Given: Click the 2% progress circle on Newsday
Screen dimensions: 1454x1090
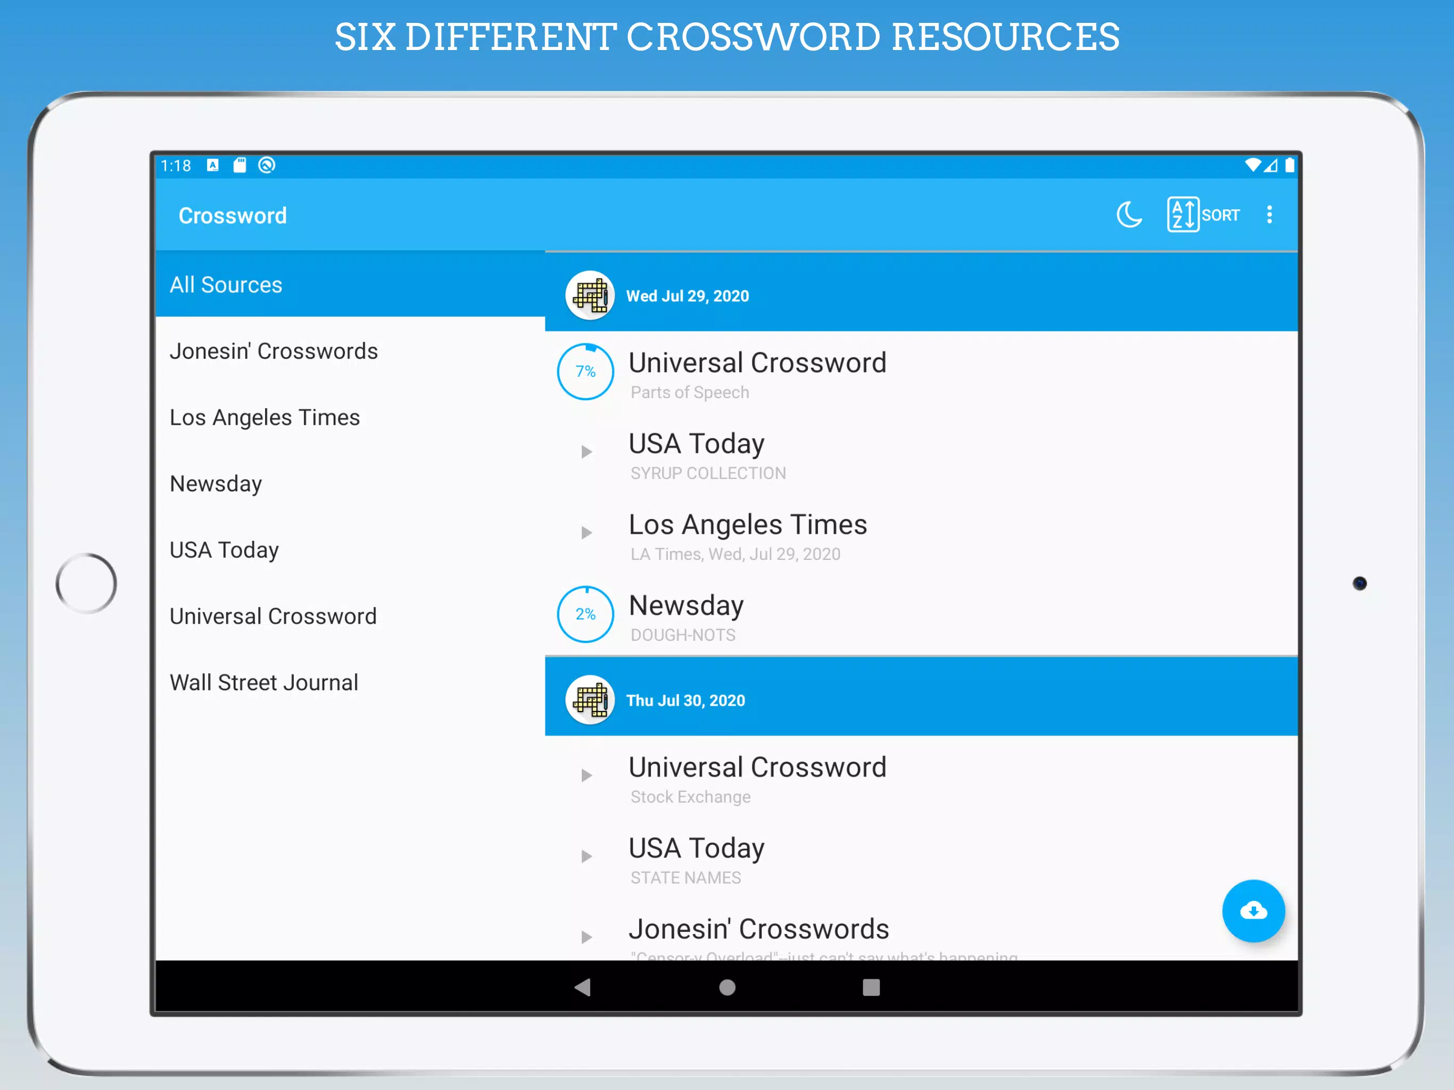Looking at the screenshot, I should pos(585,614).
